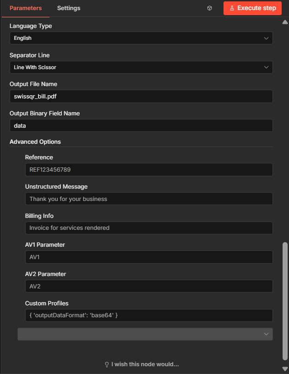Focus the Output Binary Field Name input
Image resolution: width=289 pixels, height=374 pixels.
[141, 125]
